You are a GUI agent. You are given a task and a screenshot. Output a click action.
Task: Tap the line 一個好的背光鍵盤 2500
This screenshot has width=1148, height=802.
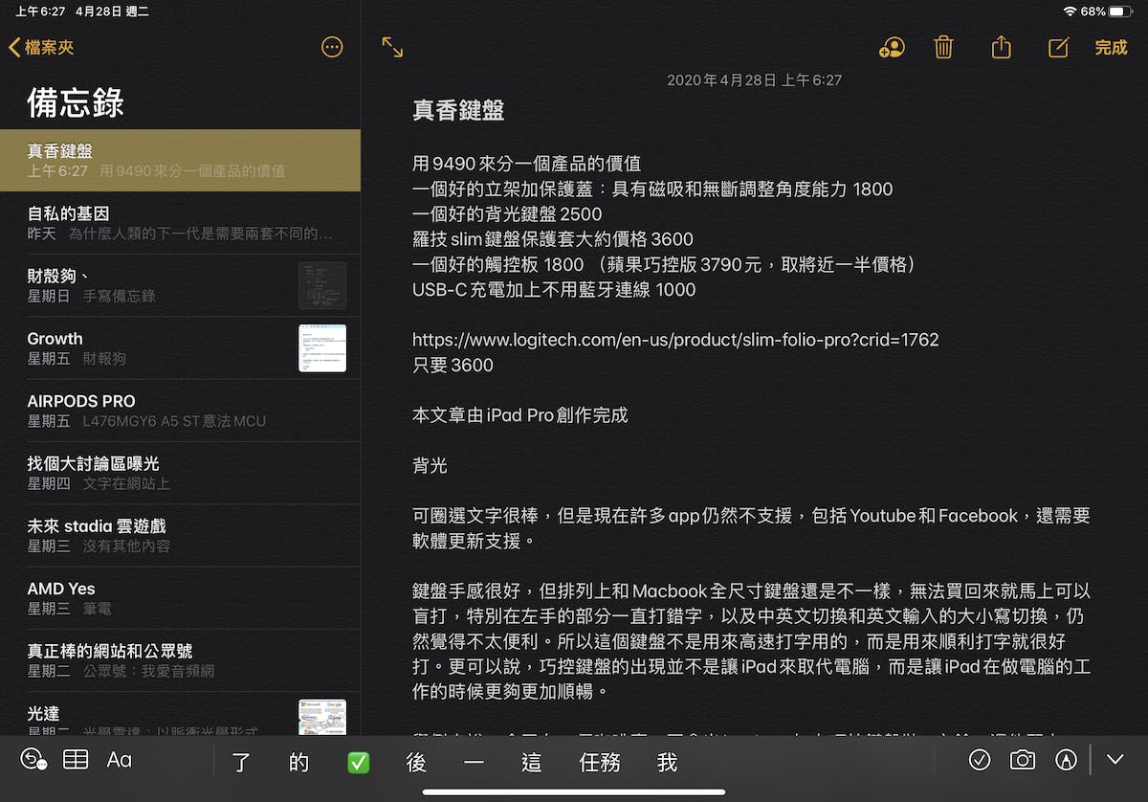tap(507, 214)
